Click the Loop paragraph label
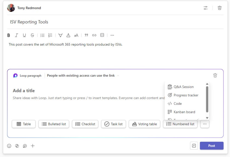Screen dimensions: 230x157 30,76
